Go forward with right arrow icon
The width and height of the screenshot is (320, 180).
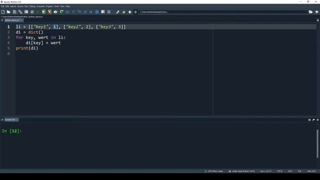(135, 12)
